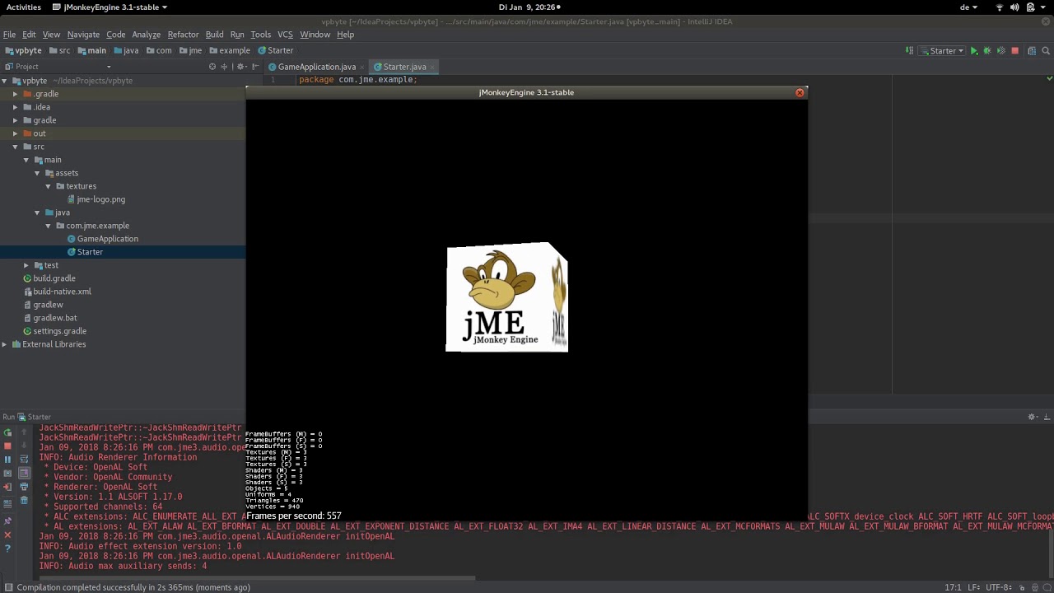The height and width of the screenshot is (593, 1054).
Task: Click the Build project icon before run configuration
Action: (x=909, y=50)
